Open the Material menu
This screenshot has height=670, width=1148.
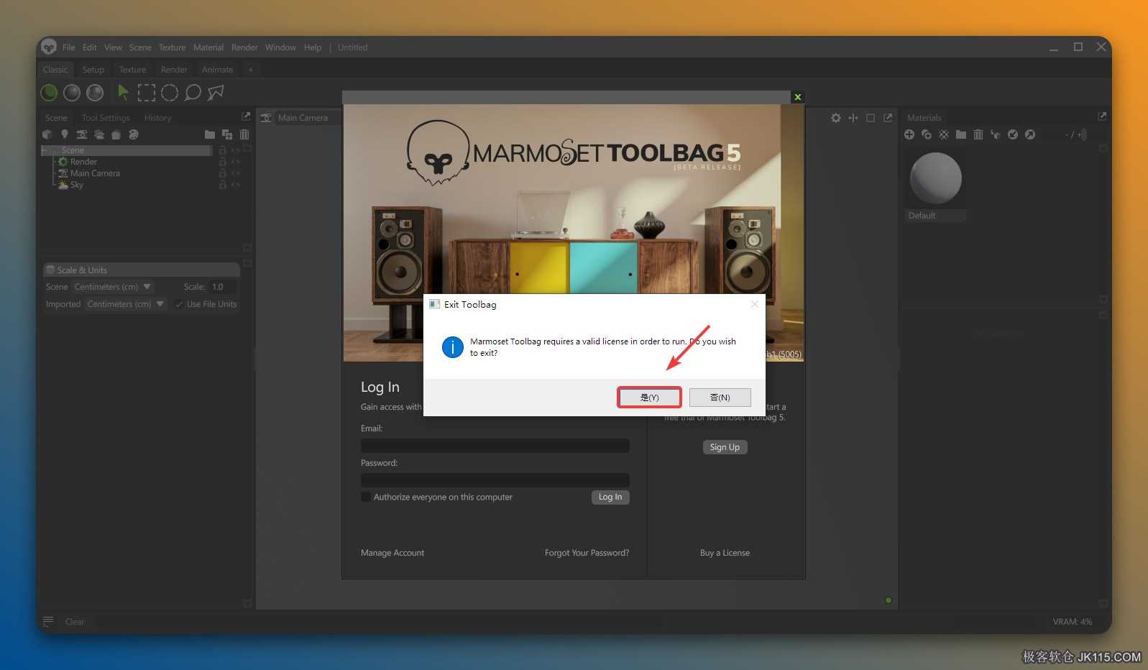coord(208,47)
